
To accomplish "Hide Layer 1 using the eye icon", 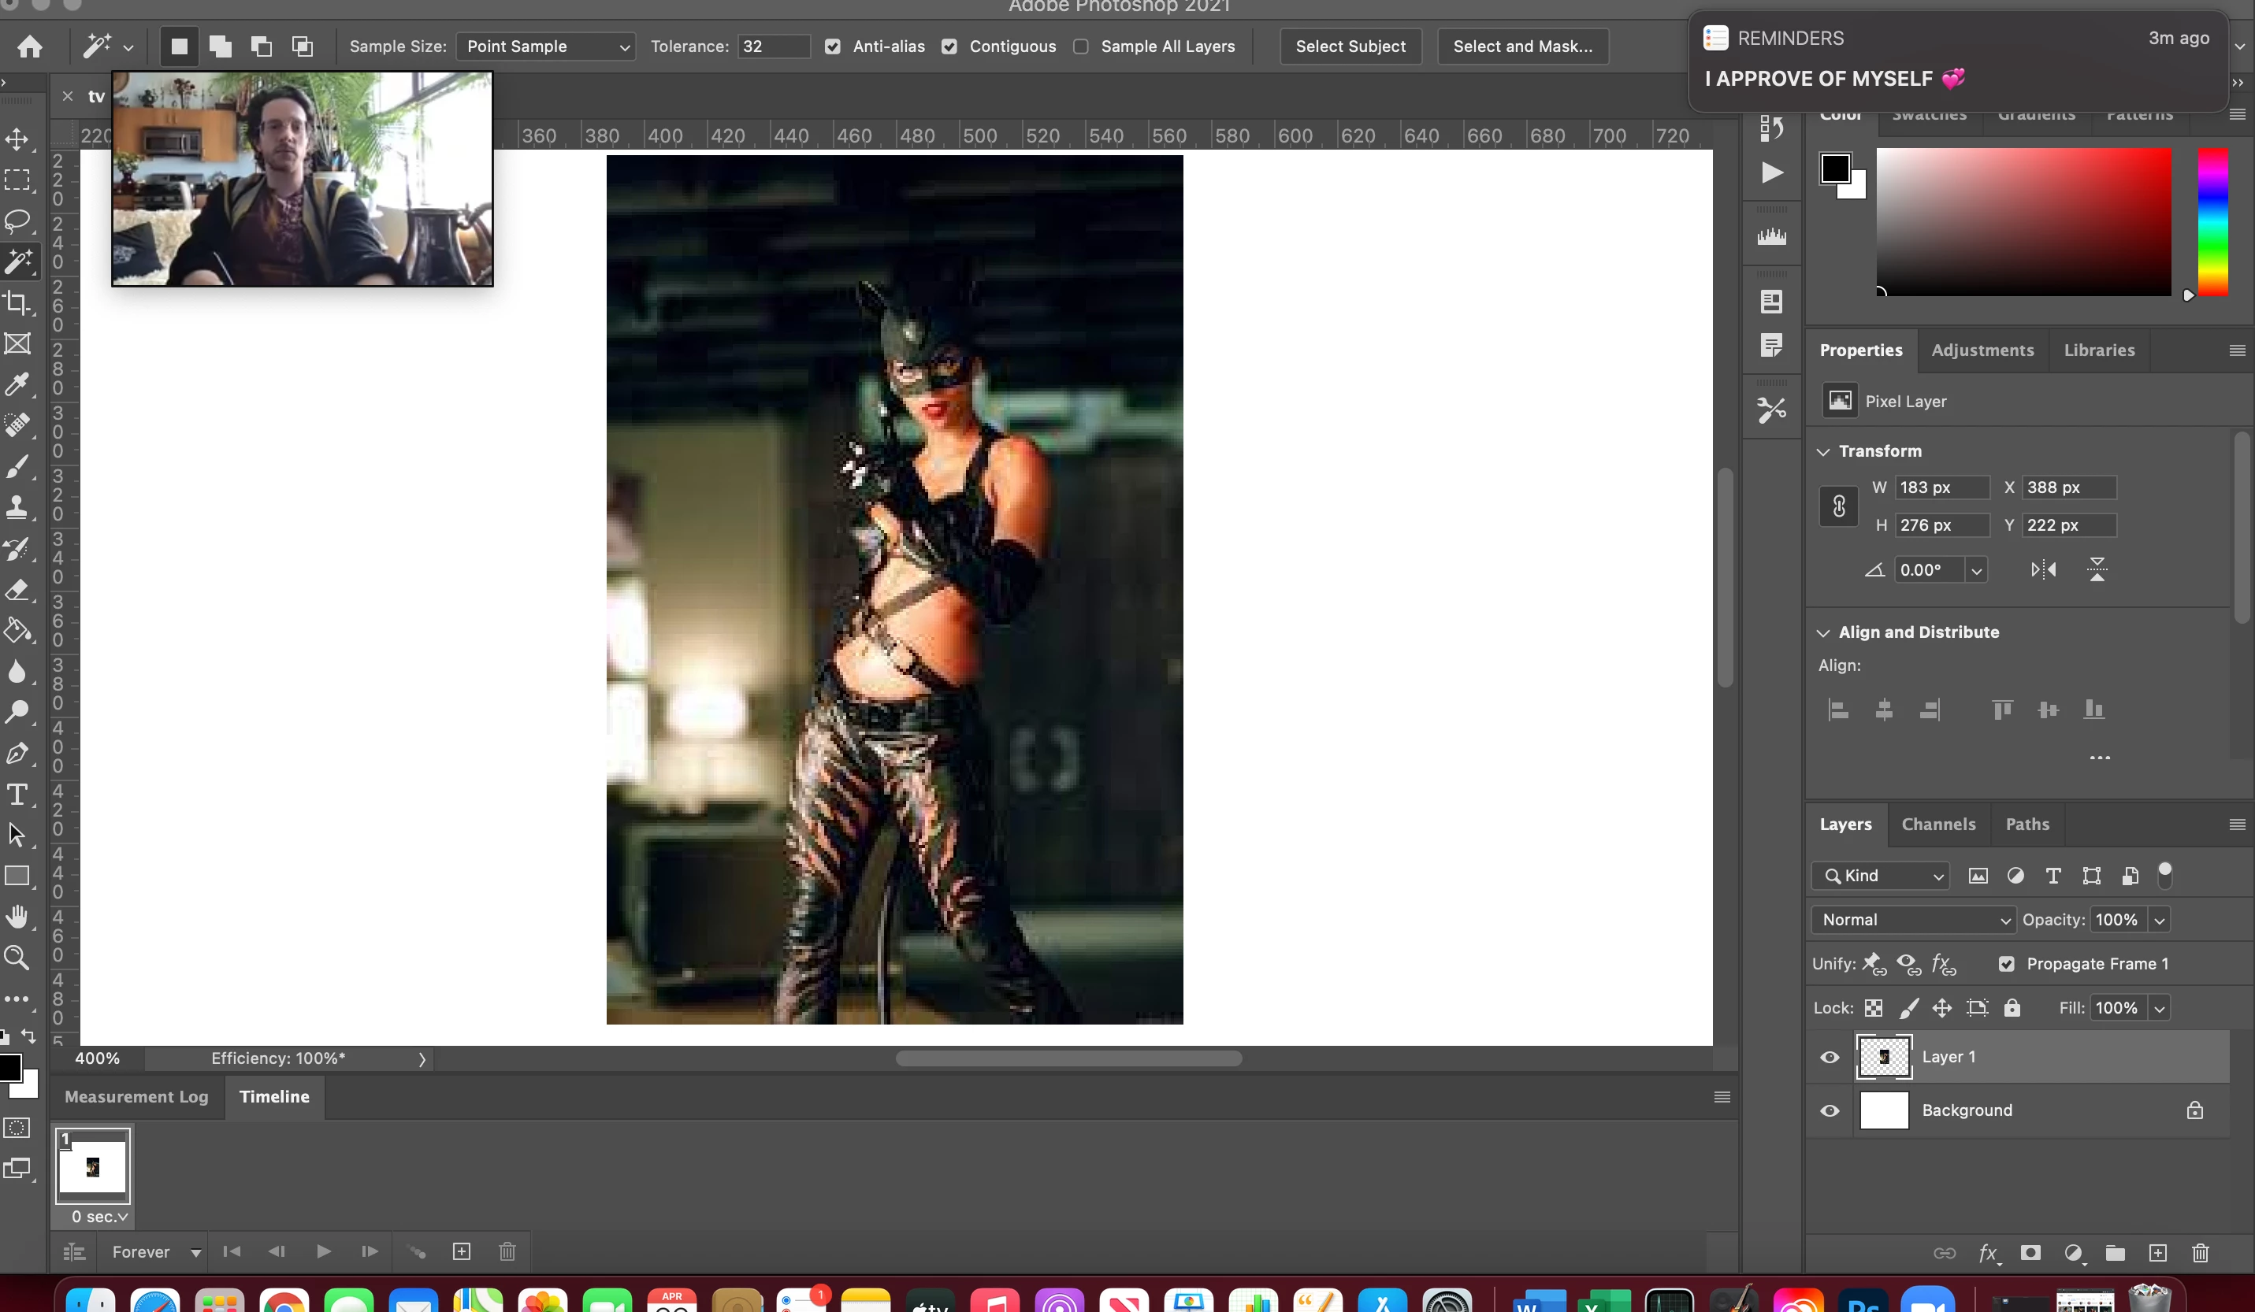I will coord(1830,1057).
